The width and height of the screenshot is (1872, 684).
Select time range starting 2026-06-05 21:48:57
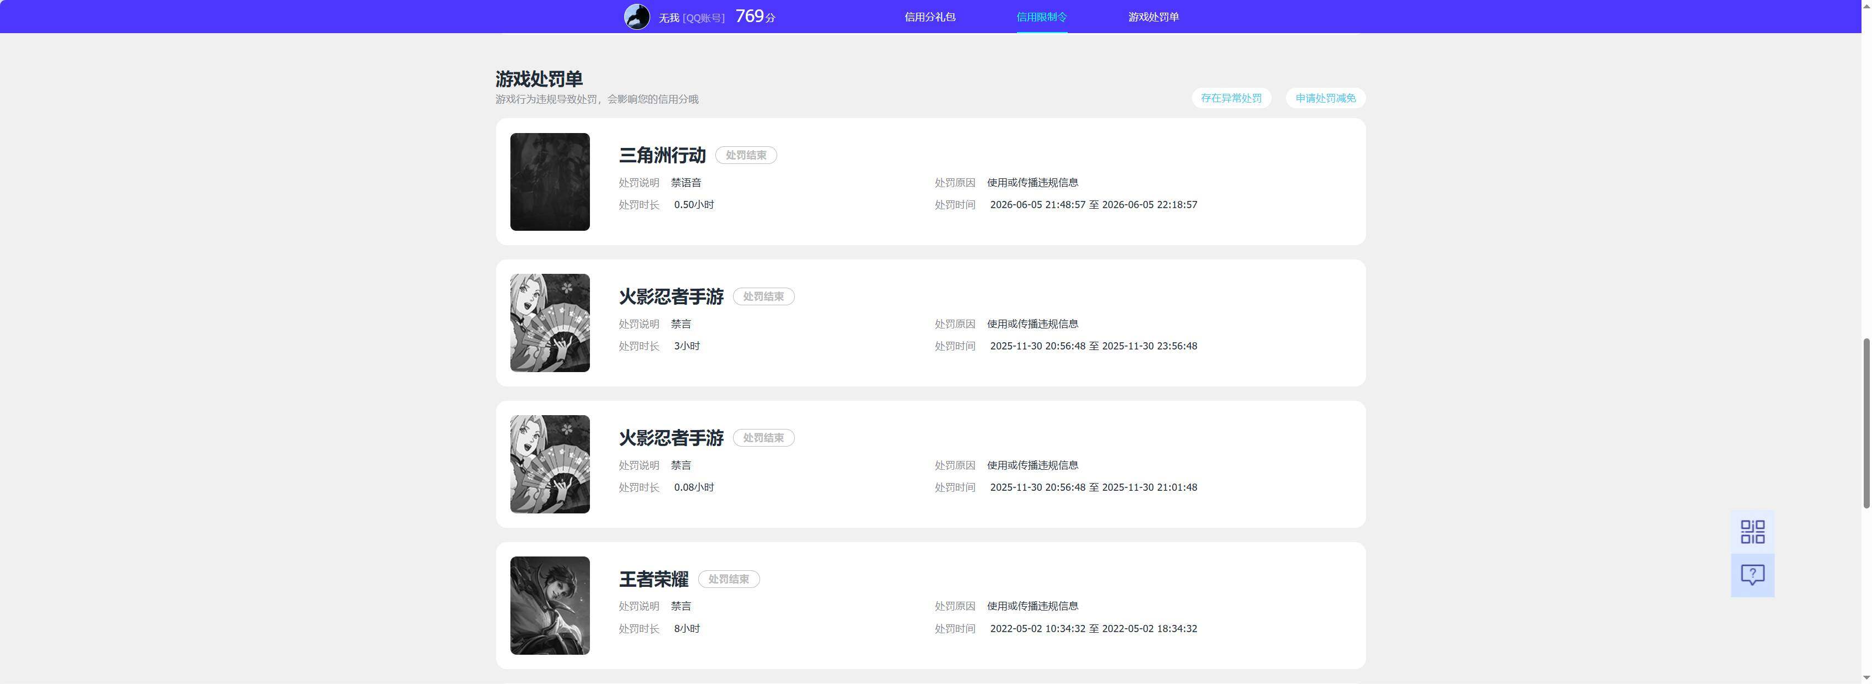click(x=1093, y=205)
